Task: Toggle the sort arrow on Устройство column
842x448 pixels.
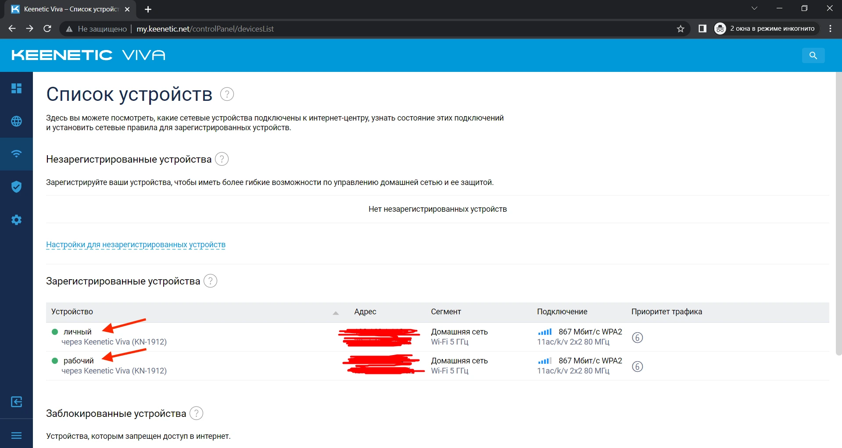Action: [x=336, y=313]
